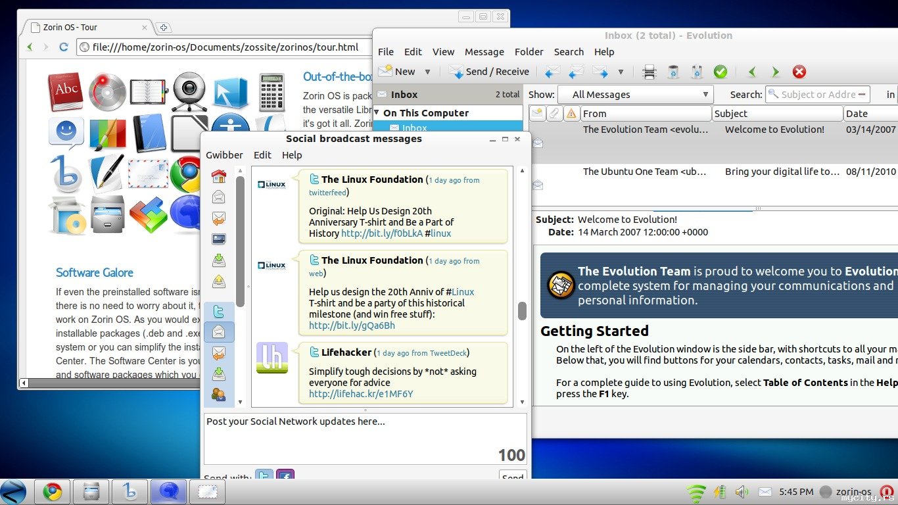This screenshot has width=898, height=505.
Task: Collapse the On This Computer folder tree
Action: pos(377,113)
